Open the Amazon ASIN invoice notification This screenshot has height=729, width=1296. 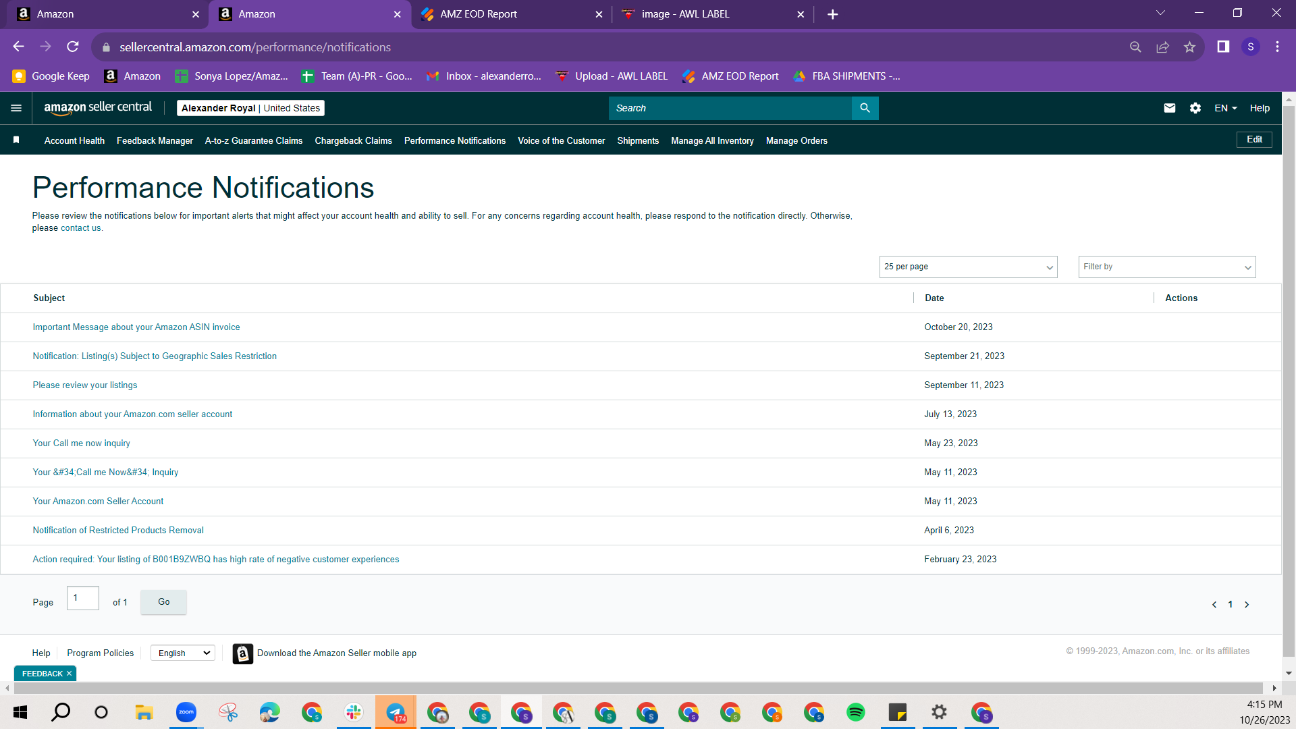coord(136,327)
